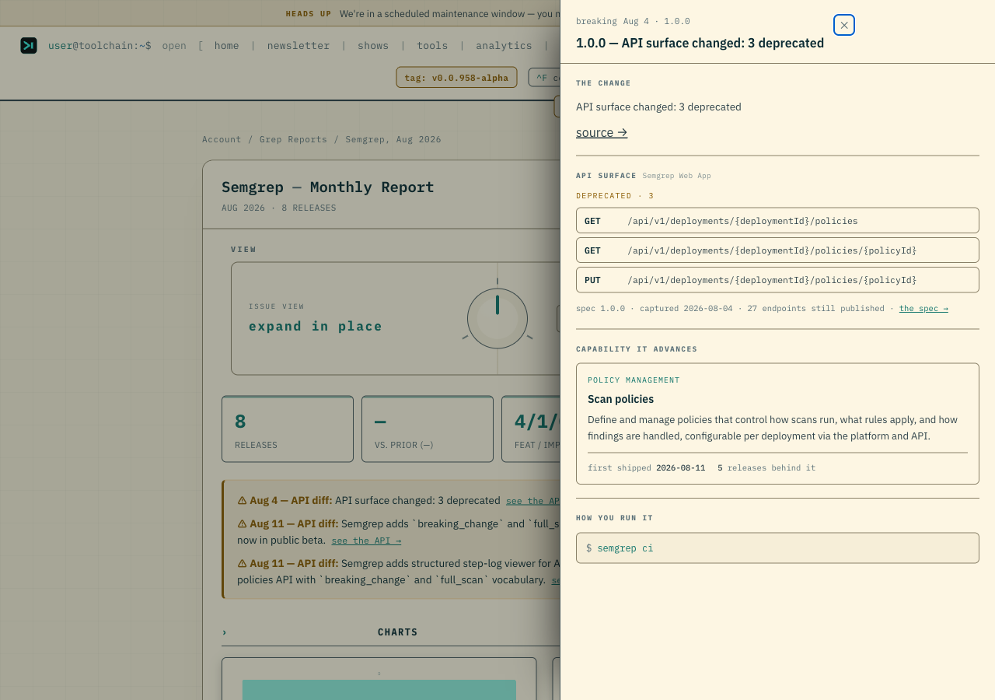
Task: Click the VS. PRIOR stat card
Action: (x=428, y=429)
